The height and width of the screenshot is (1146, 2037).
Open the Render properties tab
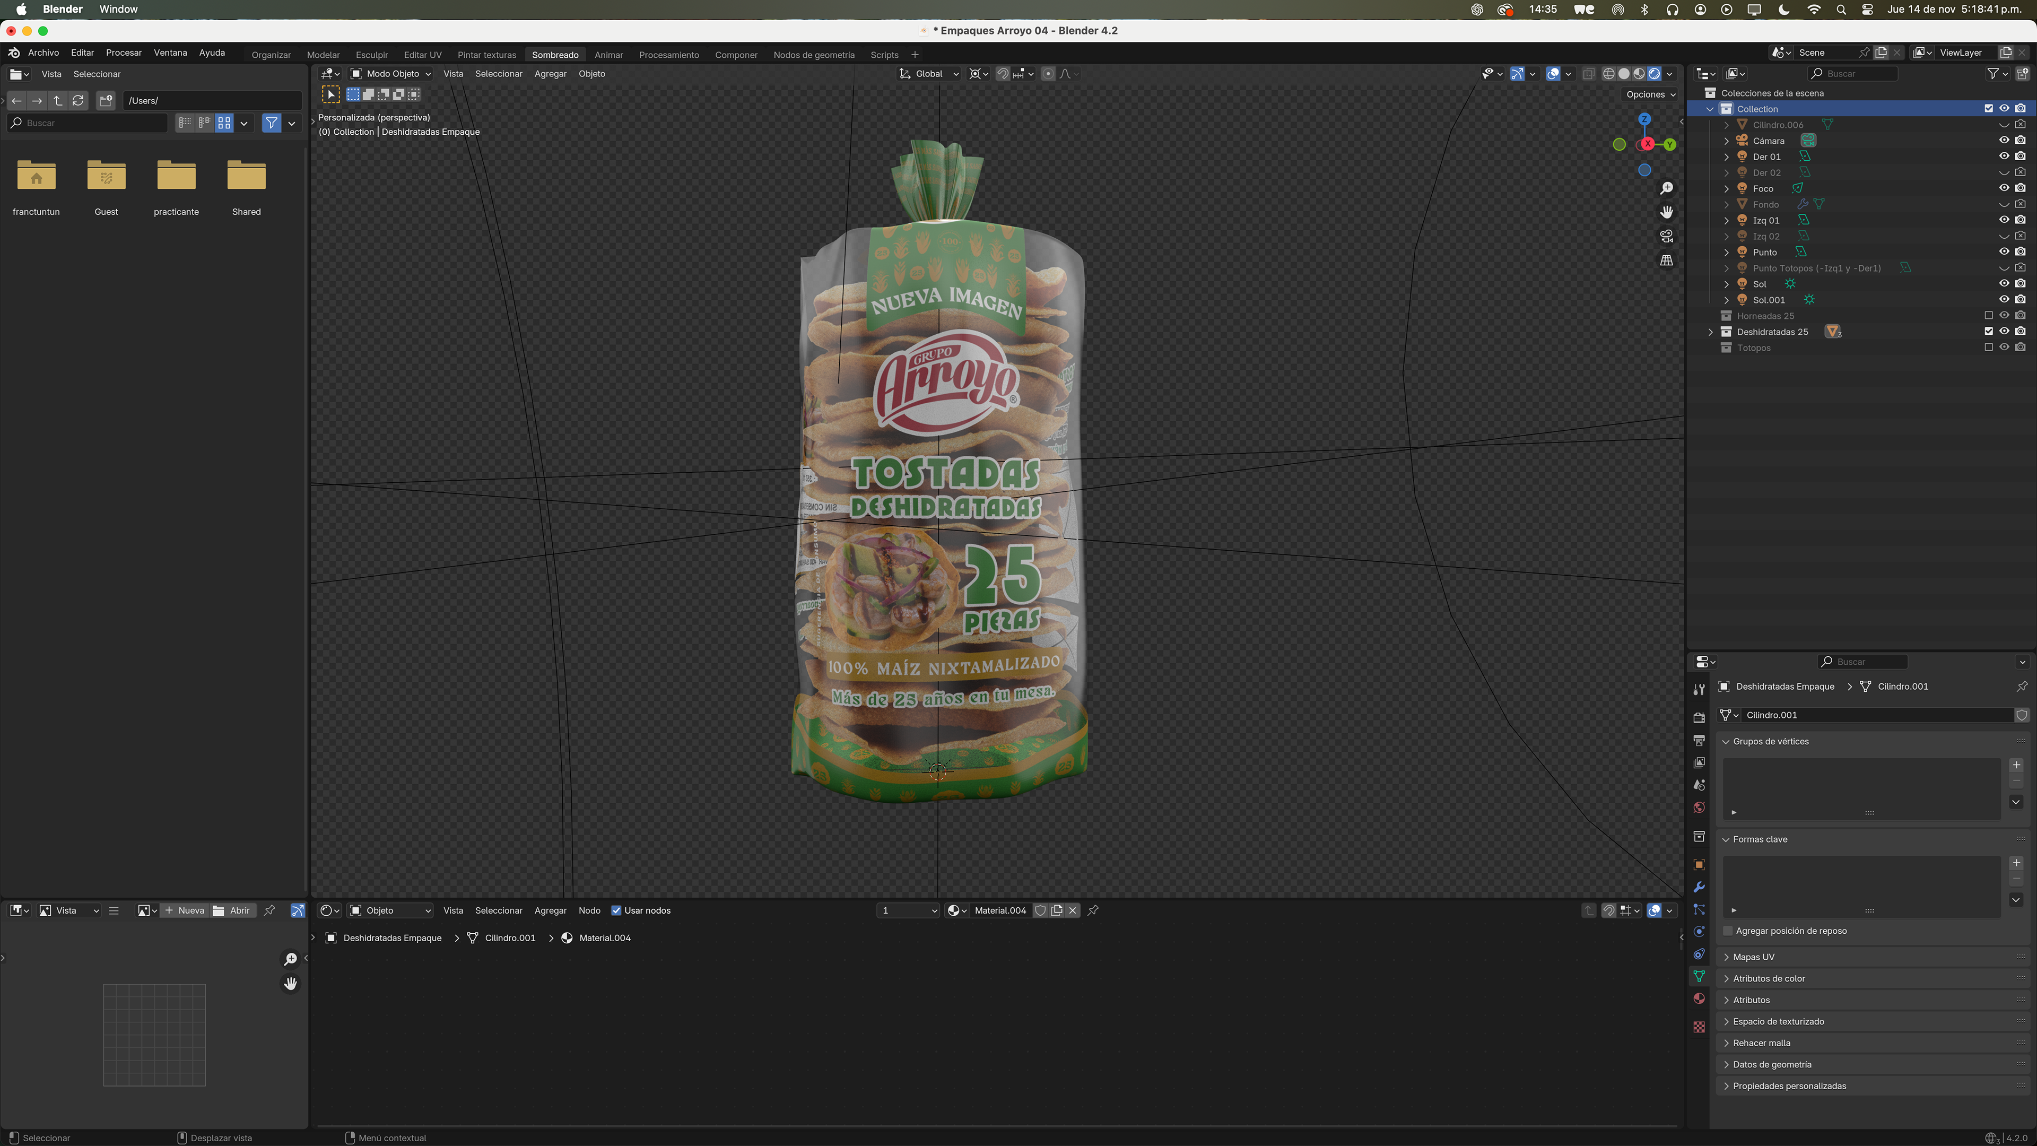(1699, 717)
